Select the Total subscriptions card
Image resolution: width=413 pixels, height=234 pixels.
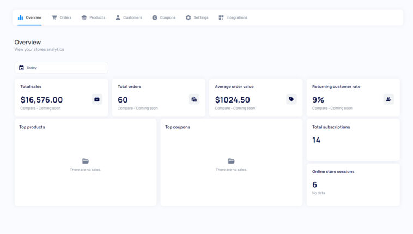tap(353, 140)
